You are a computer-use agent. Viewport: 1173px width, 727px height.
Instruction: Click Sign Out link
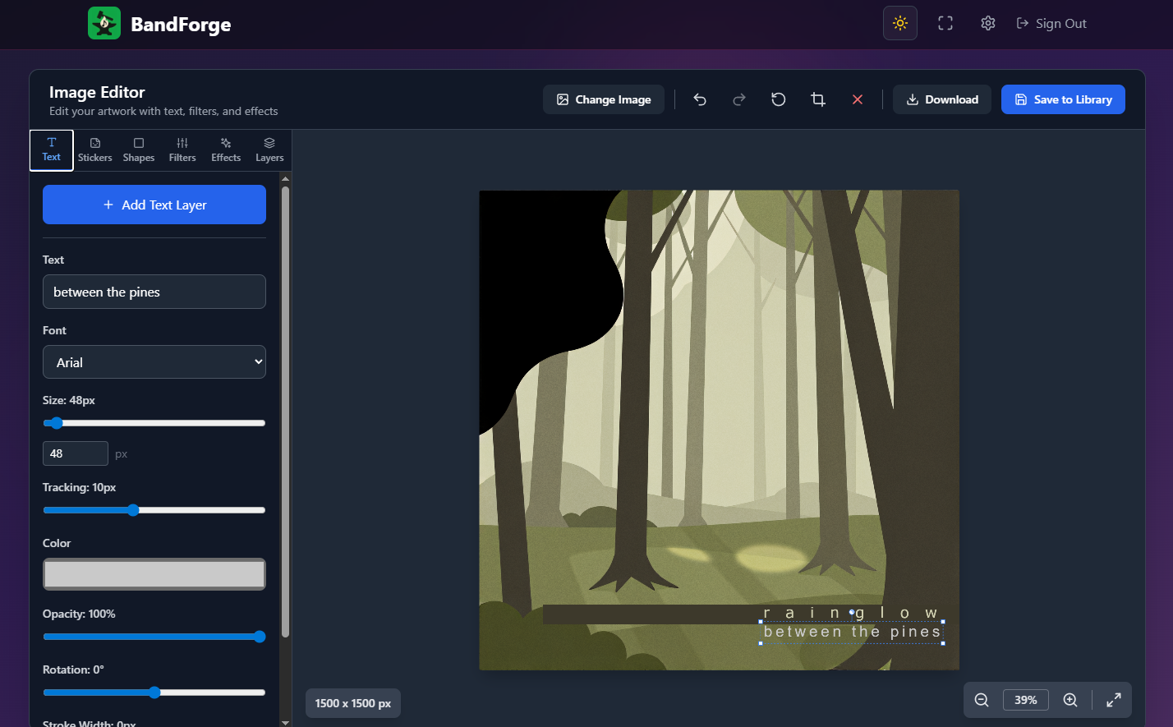click(1051, 24)
